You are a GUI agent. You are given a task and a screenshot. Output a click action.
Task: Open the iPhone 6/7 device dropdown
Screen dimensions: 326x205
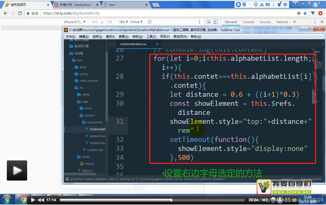click(75, 22)
